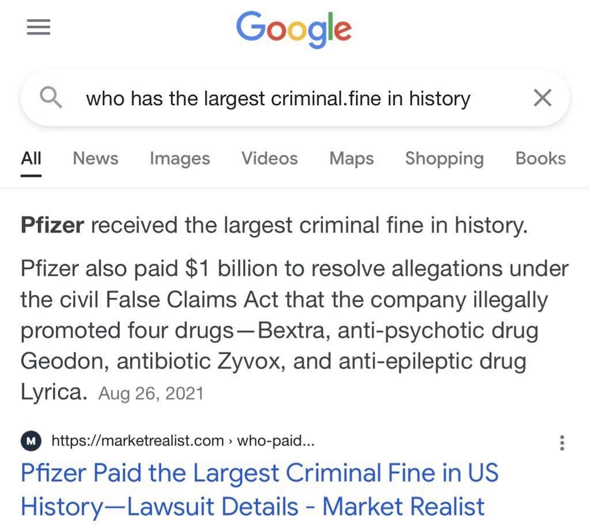Image resolution: width=590 pixels, height=532 pixels.
Task: Open the Images tab
Action: pyautogui.click(x=180, y=158)
